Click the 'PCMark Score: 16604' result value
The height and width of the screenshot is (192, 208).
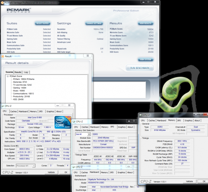(x=150, y=29)
